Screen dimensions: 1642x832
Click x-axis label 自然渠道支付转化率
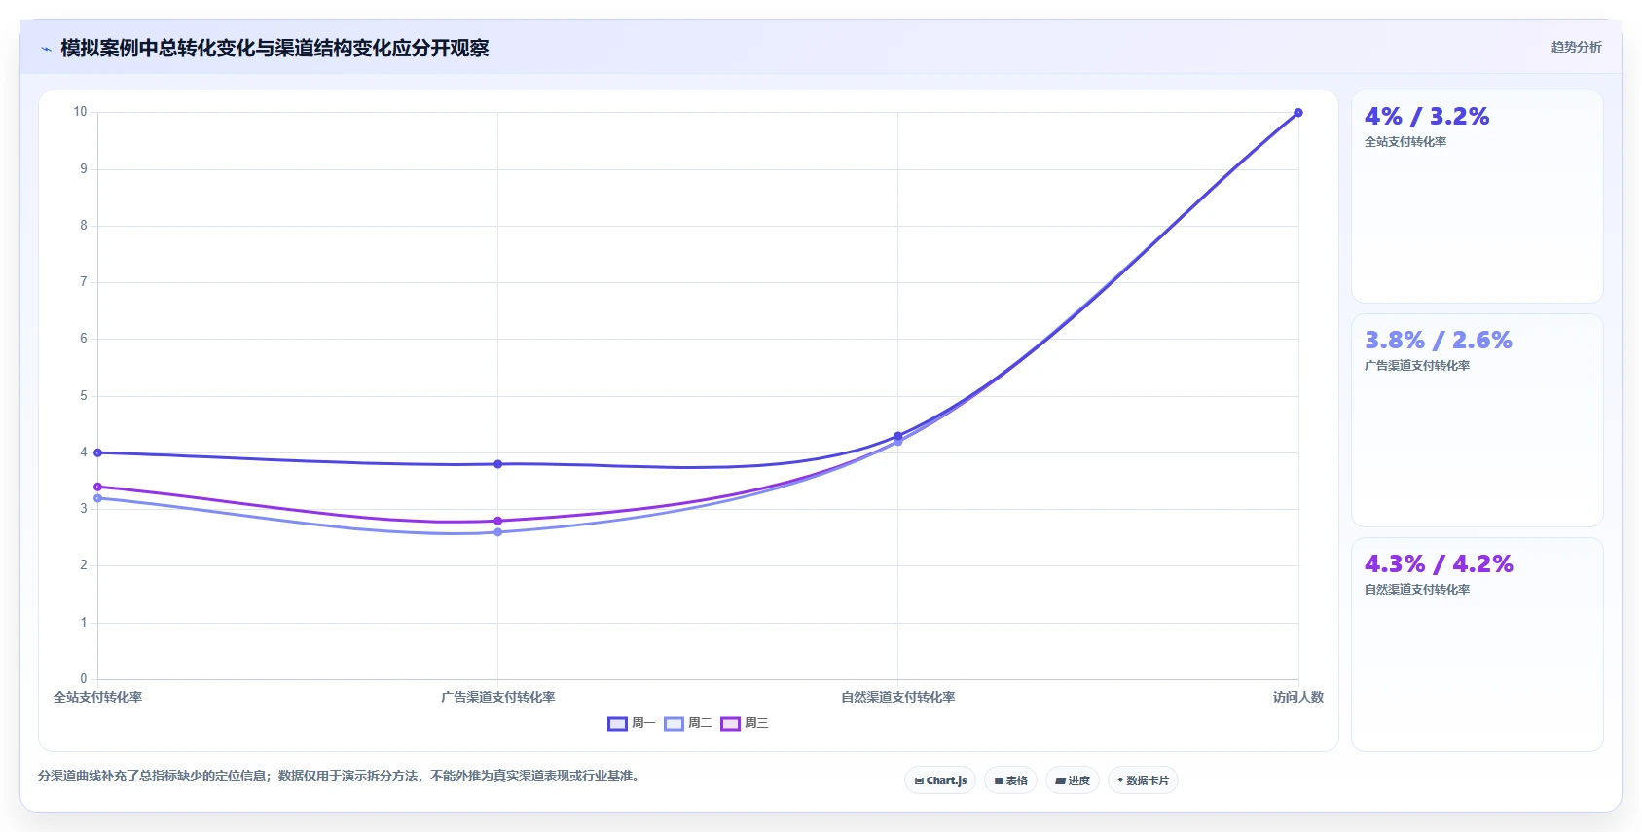coord(898,697)
